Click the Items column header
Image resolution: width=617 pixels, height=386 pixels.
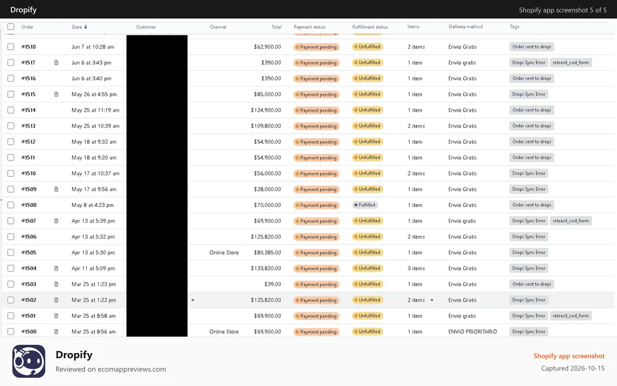tap(413, 27)
